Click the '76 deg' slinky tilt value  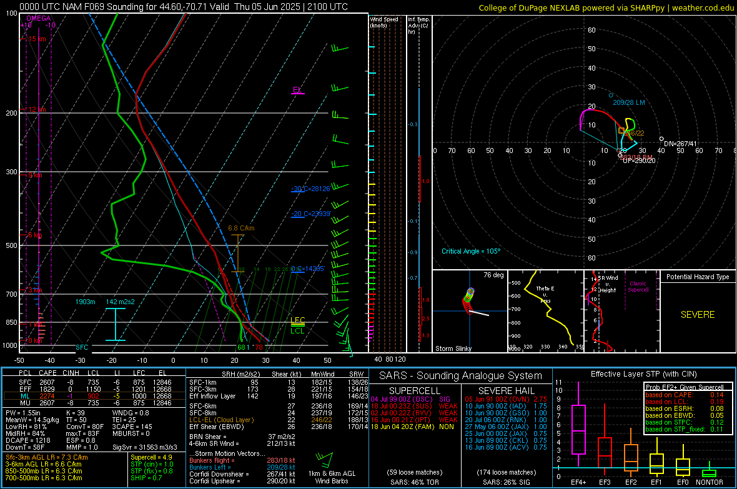point(493,275)
